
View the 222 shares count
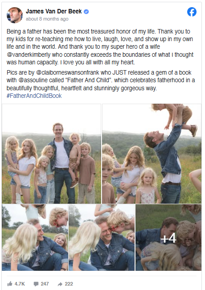[69, 284]
